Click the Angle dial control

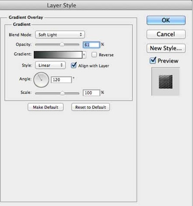(x=41, y=80)
